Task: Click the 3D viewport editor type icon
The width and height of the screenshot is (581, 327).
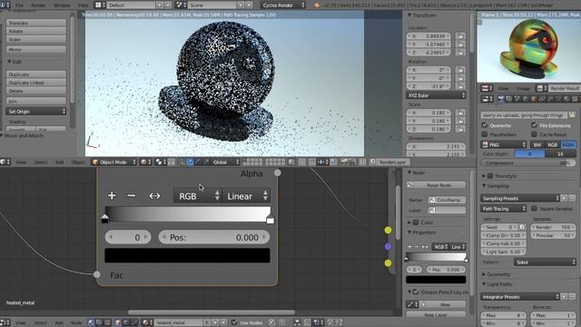Action: click(x=4, y=162)
